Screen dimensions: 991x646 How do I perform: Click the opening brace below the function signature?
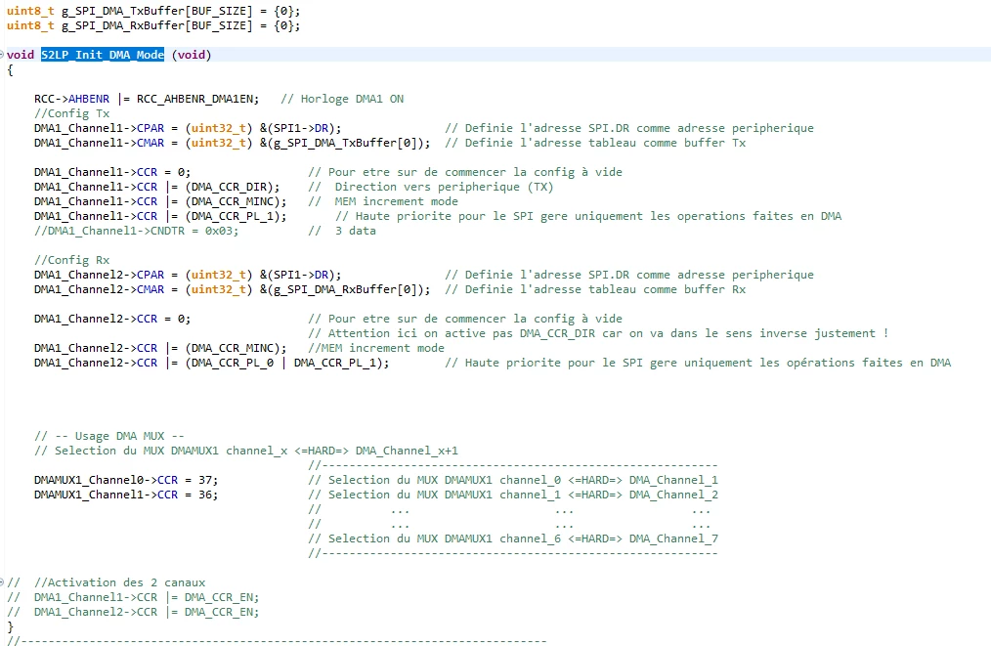[10, 69]
